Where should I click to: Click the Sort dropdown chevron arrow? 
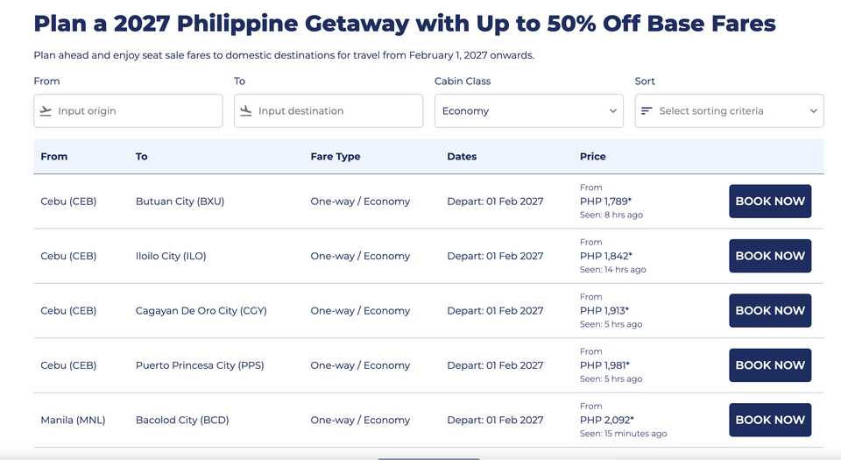(x=813, y=111)
